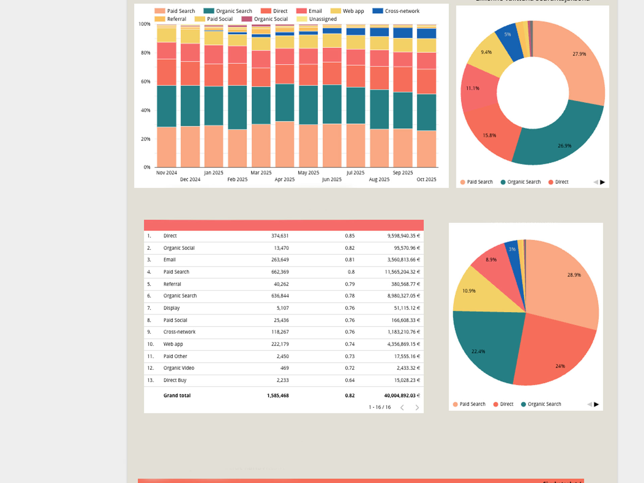Go to next table page
Viewport: 644px width, 483px height.
(x=417, y=407)
